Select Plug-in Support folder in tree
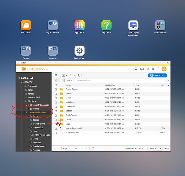Image resolution: width=185 pixels, height=176 pixels. pyautogui.click(x=39, y=146)
